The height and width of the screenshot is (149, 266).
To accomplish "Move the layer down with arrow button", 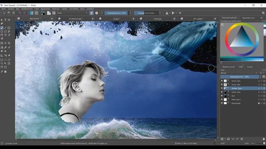I will click(233, 139).
